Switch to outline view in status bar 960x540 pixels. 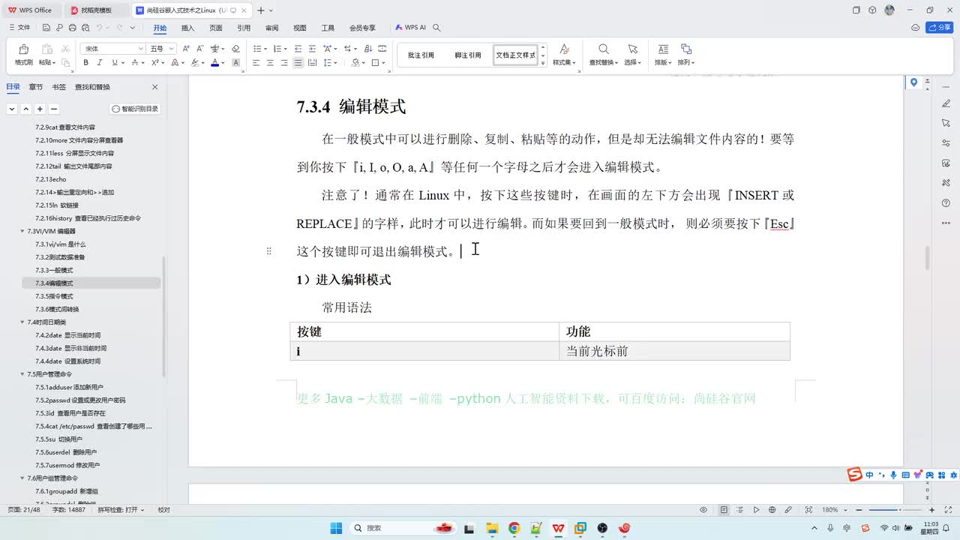[x=739, y=510]
